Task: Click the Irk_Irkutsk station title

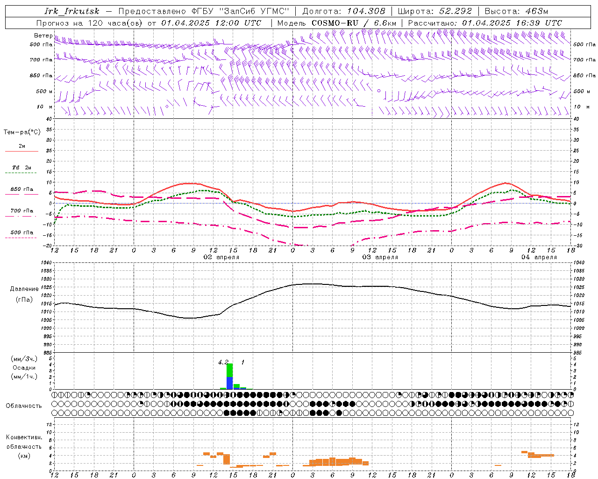Action: tap(71, 11)
